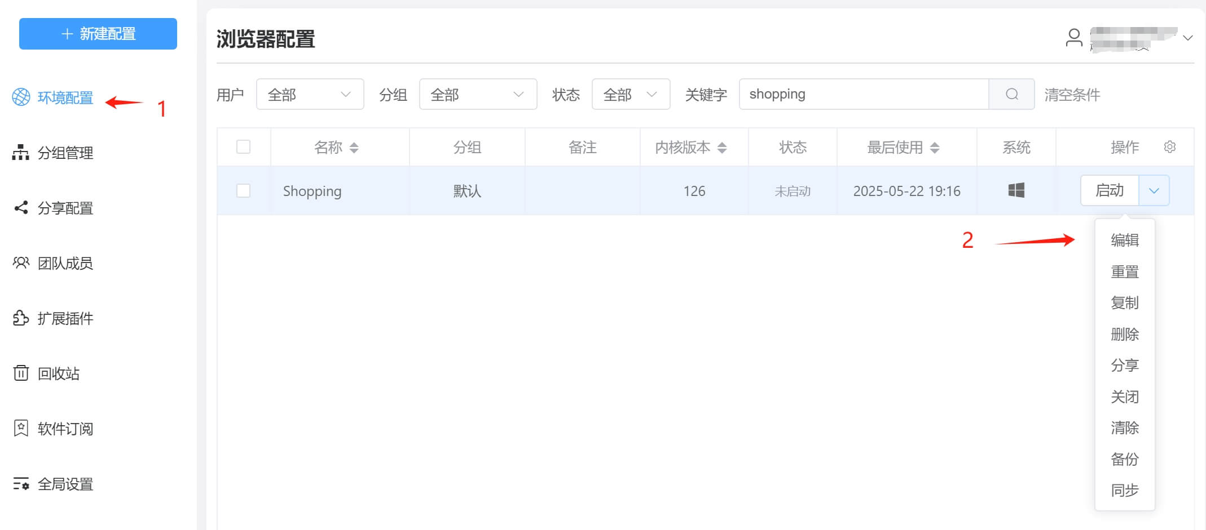Click the 分享配置 share icon
This screenshot has width=1206, height=530.
[x=21, y=208]
